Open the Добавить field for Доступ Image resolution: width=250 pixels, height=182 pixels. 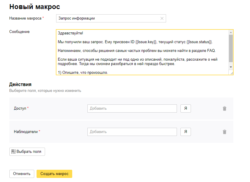click(132, 108)
